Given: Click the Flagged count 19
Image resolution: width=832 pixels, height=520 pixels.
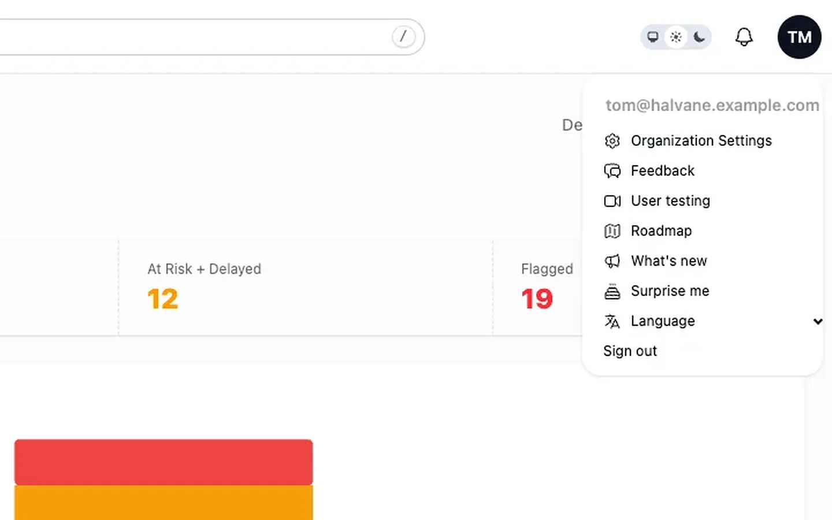Looking at the screenshot, I should [x=537, y=299].
